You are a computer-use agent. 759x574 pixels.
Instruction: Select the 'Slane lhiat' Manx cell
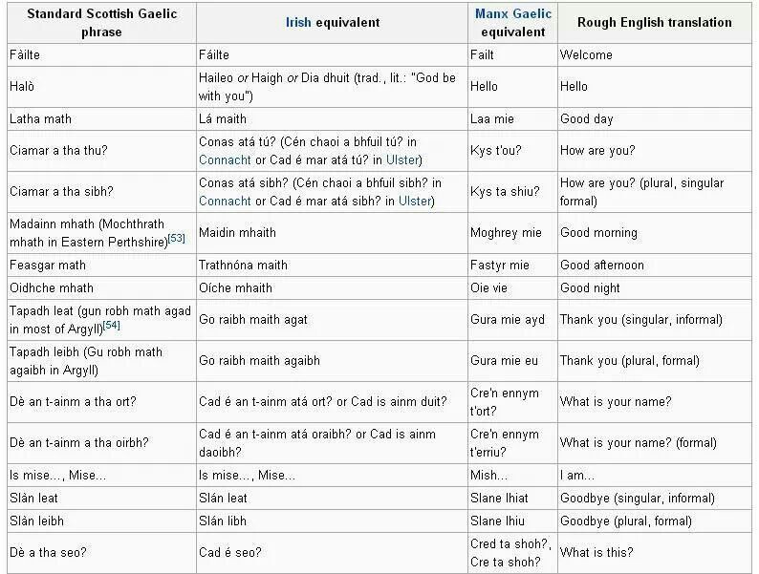pos(499,498)
